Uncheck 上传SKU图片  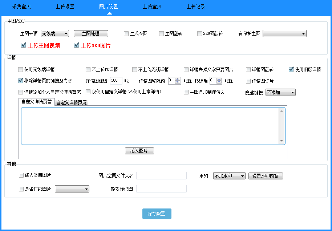coord(76,45)
